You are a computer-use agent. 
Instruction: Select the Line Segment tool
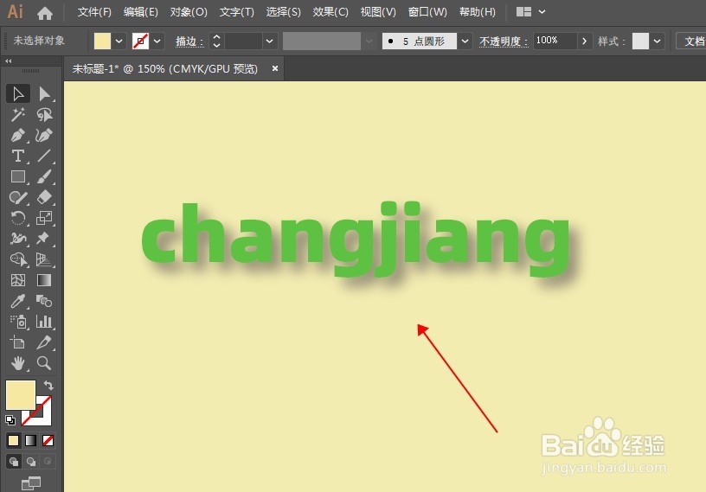point(44,157)
